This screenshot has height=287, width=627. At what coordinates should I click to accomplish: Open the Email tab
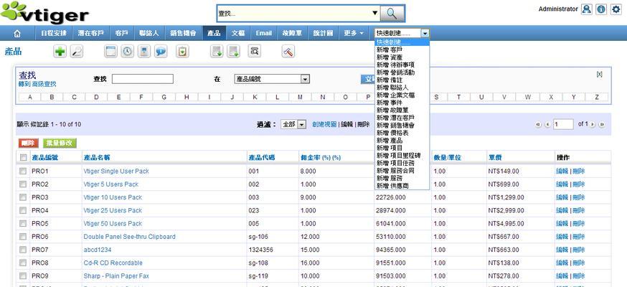click(263, 34)
